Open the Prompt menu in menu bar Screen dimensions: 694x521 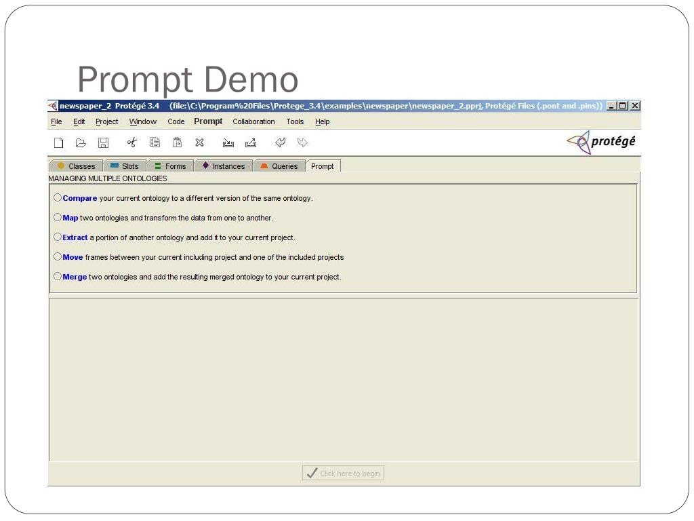208,121
